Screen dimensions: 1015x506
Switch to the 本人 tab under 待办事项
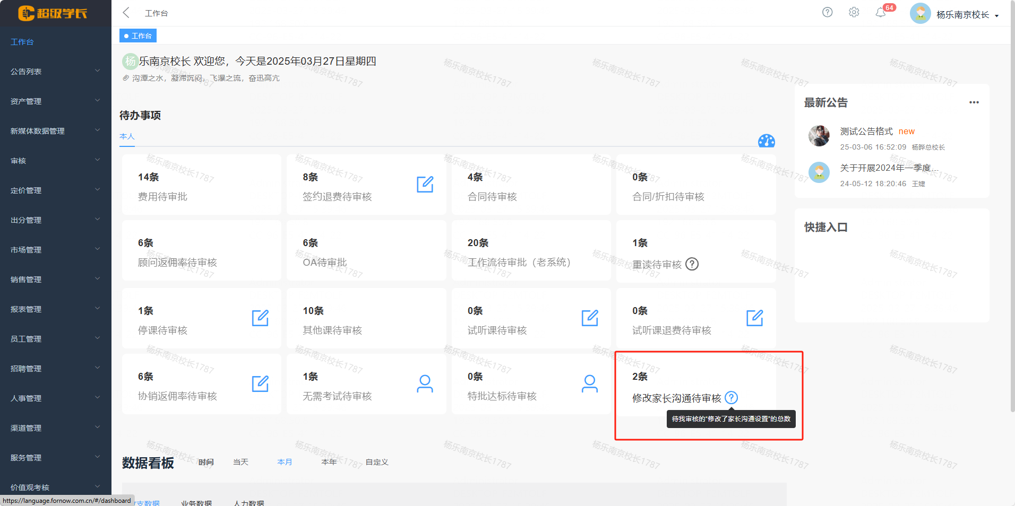[127, 136]
